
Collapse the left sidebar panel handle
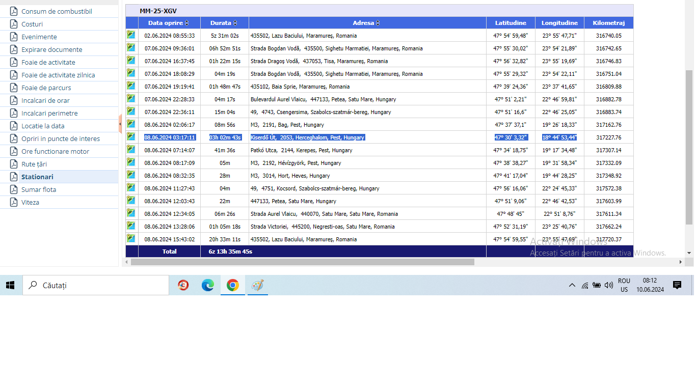tap(120, 124)
